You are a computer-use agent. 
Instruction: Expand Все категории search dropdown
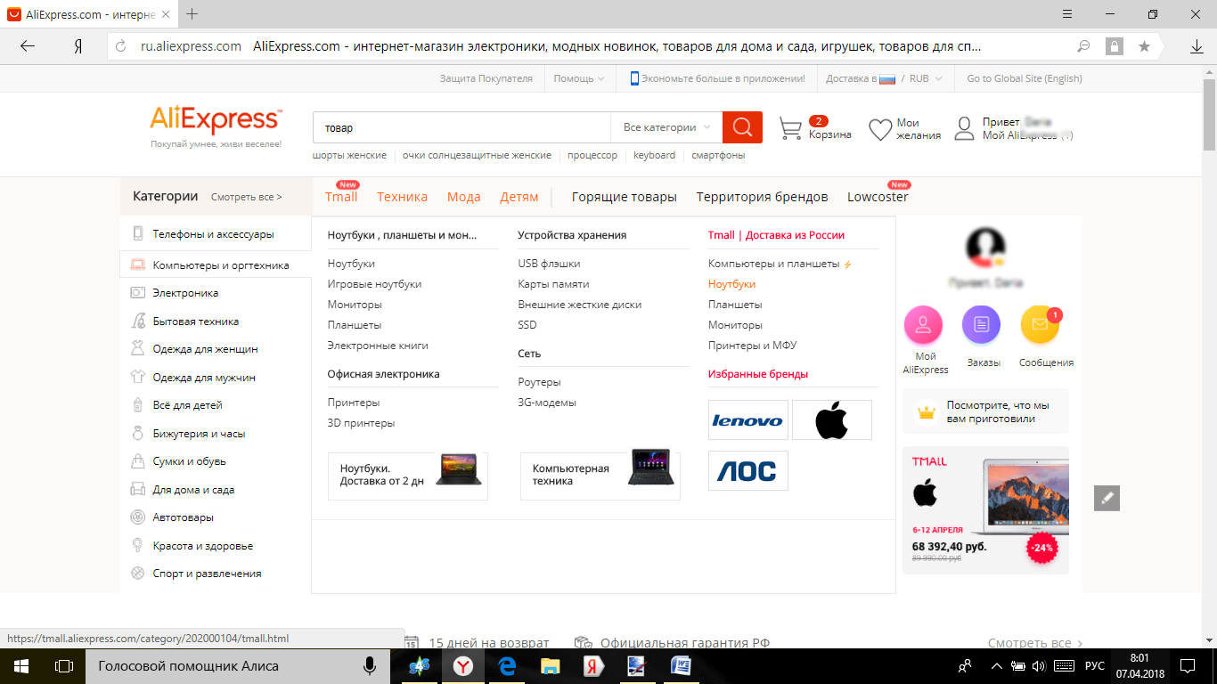[666, 127]
